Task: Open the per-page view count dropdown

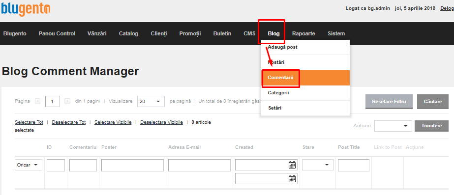Action: 151,102
